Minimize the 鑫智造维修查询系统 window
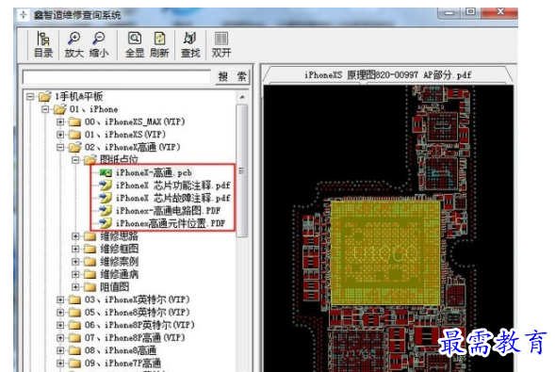 coord(449,13)
